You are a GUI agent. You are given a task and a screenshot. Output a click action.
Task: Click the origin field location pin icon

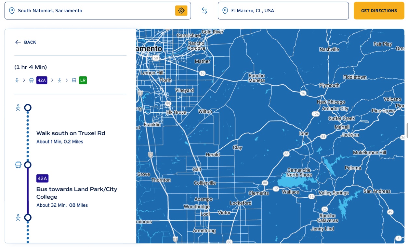tap(12, 11)
